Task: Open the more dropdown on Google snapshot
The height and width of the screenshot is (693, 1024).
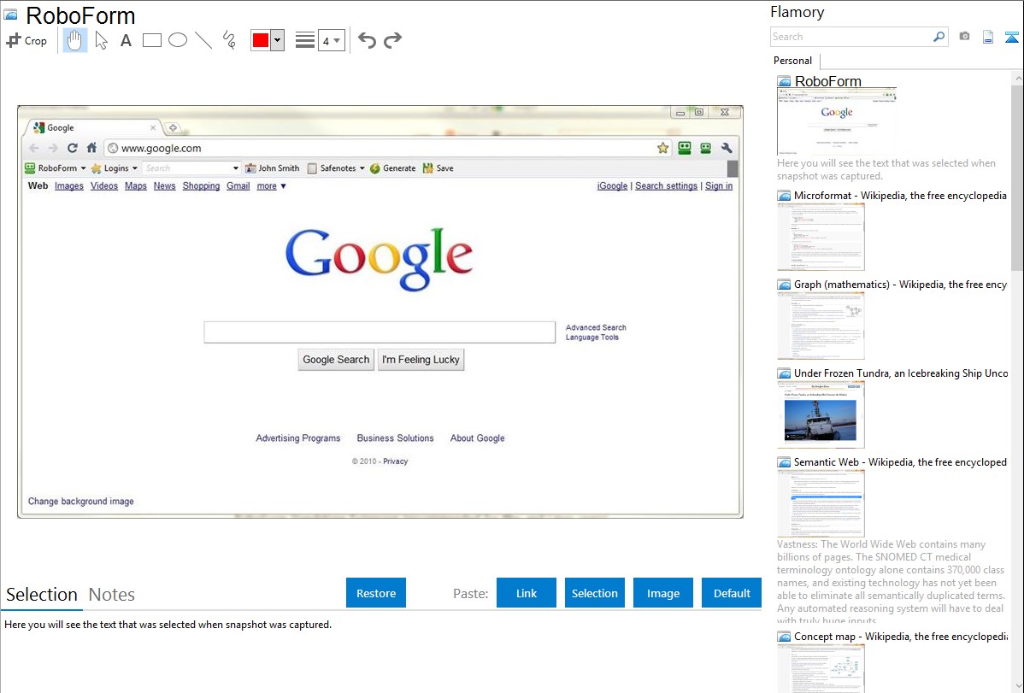Action: [271, 186]
